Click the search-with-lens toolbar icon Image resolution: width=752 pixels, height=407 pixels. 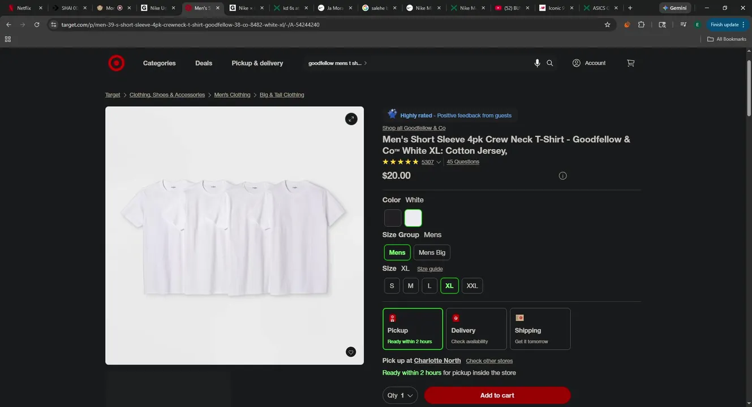coord(663,25)
